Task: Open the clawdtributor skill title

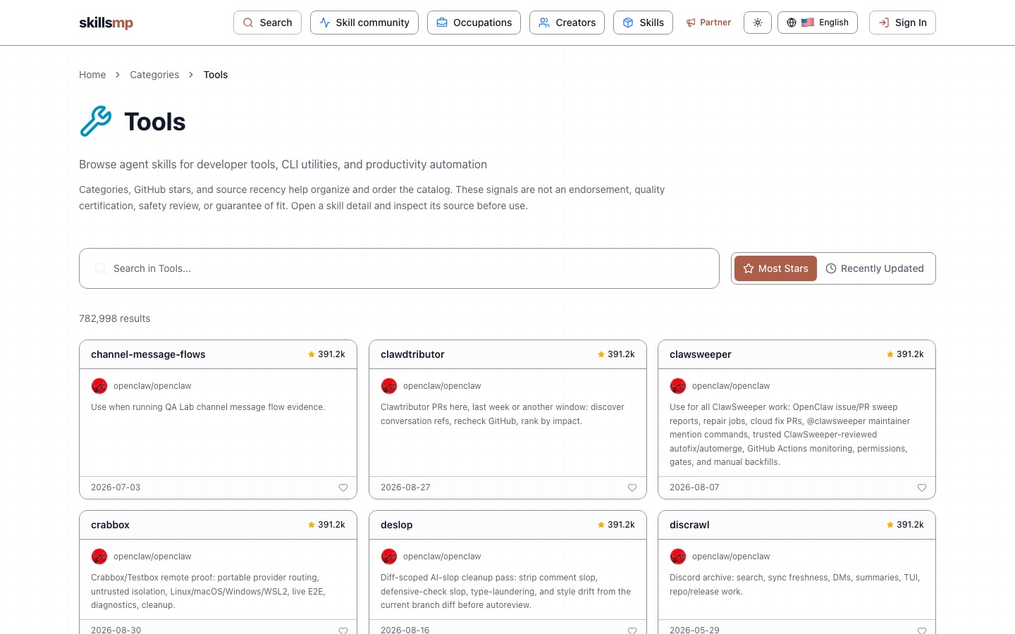Action: (x=412, y=354)
